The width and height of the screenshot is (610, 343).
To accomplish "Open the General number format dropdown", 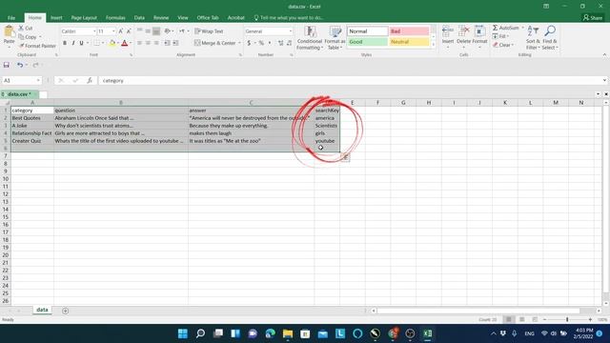I will (290, 31).
